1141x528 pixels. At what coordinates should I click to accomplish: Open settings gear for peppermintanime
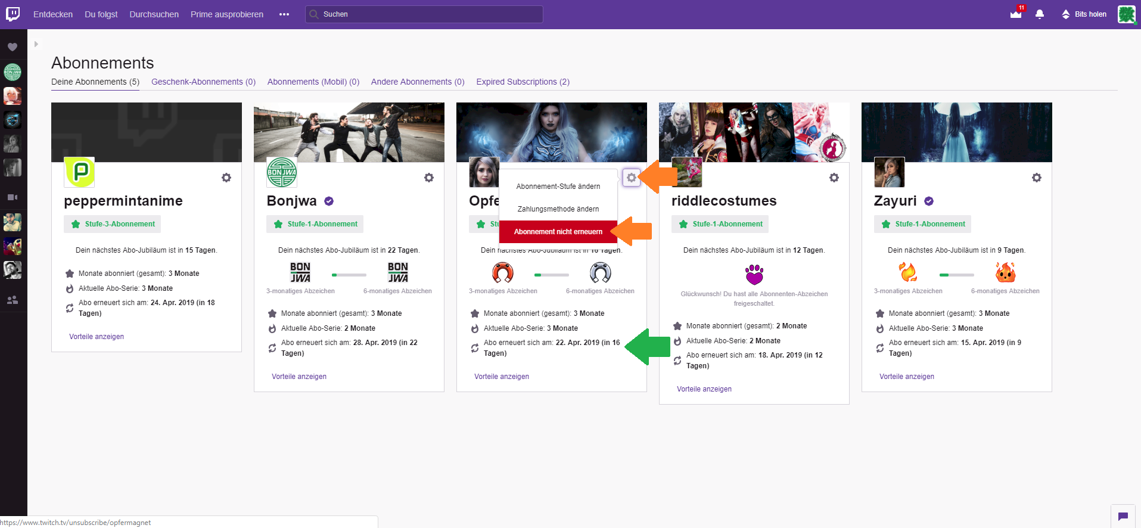(226, 178)
